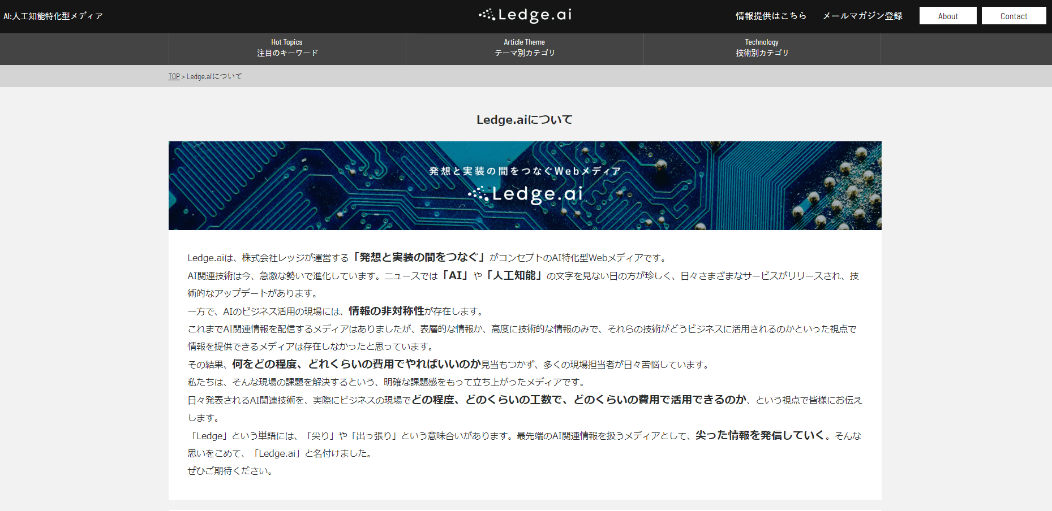
Task: Open the Contact page button
Action: click(x=1014, y=16)
